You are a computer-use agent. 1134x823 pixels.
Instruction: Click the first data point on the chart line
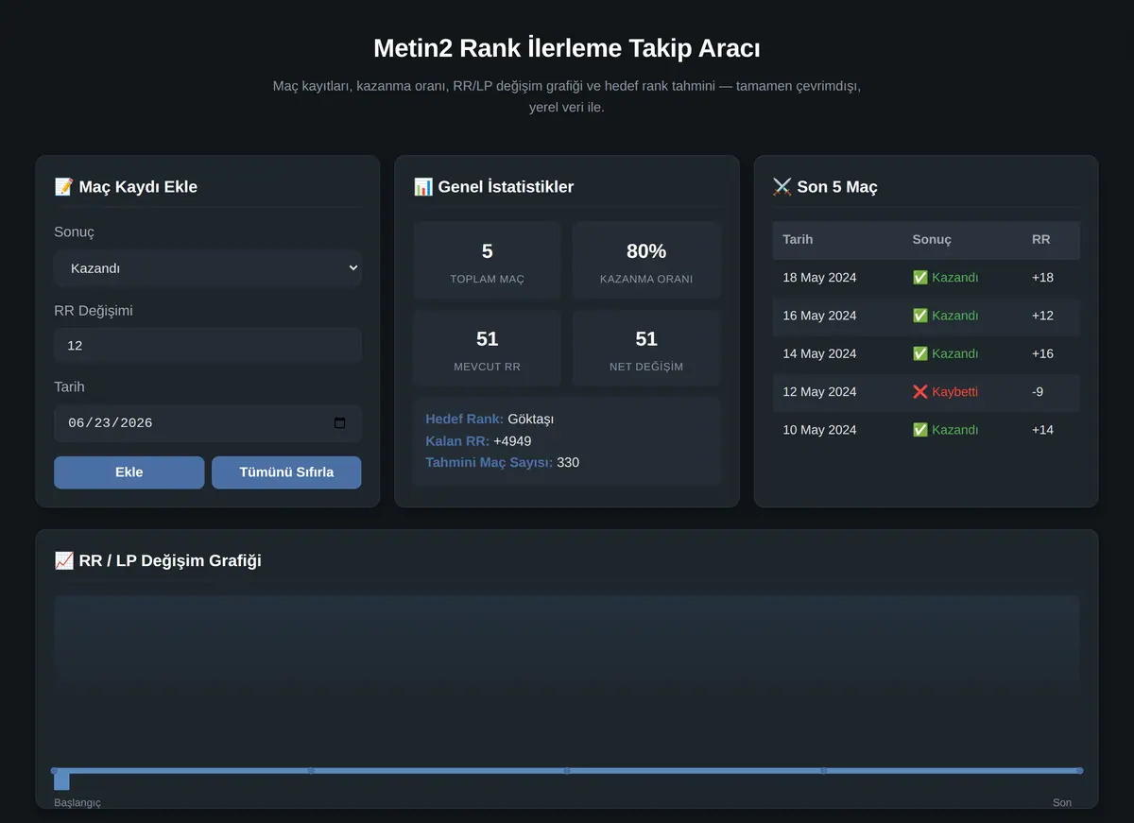tap(55, 771)
